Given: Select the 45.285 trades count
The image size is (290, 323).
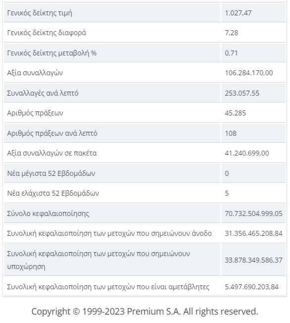Looking at the screenshot, I should pyautogui.click(x=235, y=113).
